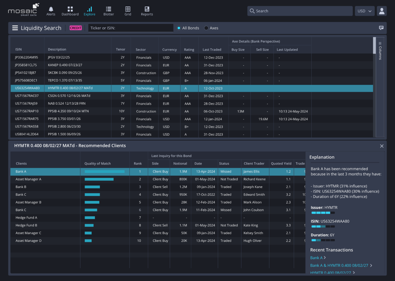Click the chat/comment icon near top right
The height and width of the screenshot is (281, 395).
381,28
